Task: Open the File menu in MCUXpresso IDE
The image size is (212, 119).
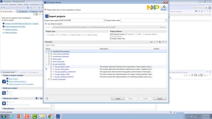Action: tap(2, 4)
